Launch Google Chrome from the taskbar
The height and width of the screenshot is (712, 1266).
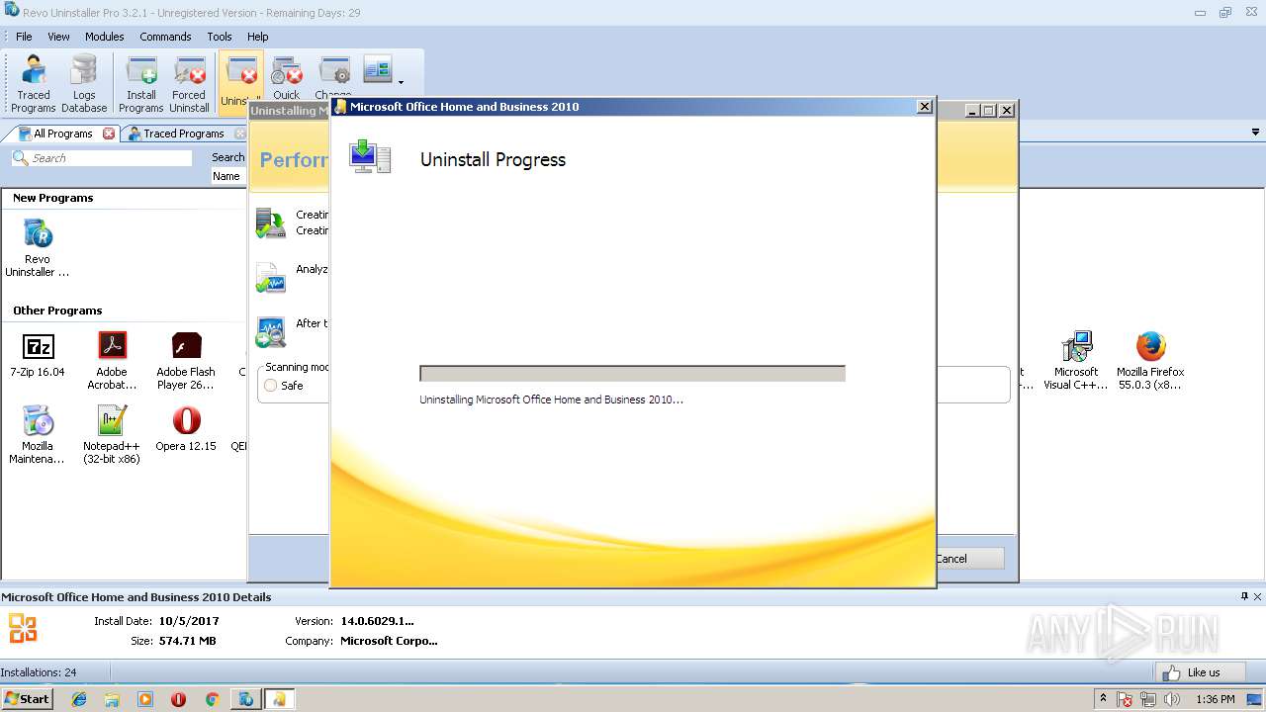[212, 699]
